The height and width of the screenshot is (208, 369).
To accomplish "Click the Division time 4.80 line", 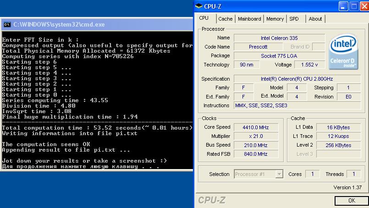I will pyautogui.click(x=39, y=106).
